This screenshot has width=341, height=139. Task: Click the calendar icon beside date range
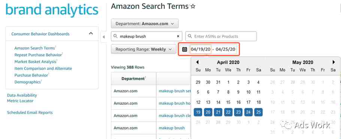coord(184,49)
